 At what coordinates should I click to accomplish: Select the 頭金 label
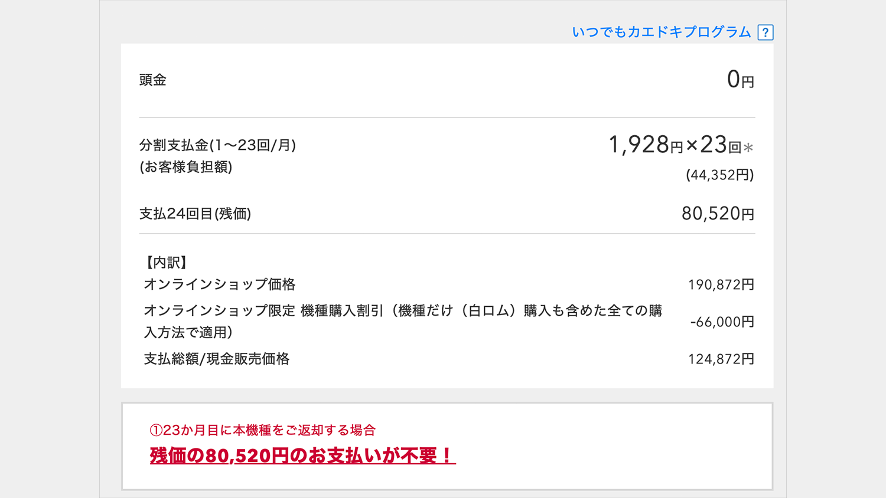152,80
